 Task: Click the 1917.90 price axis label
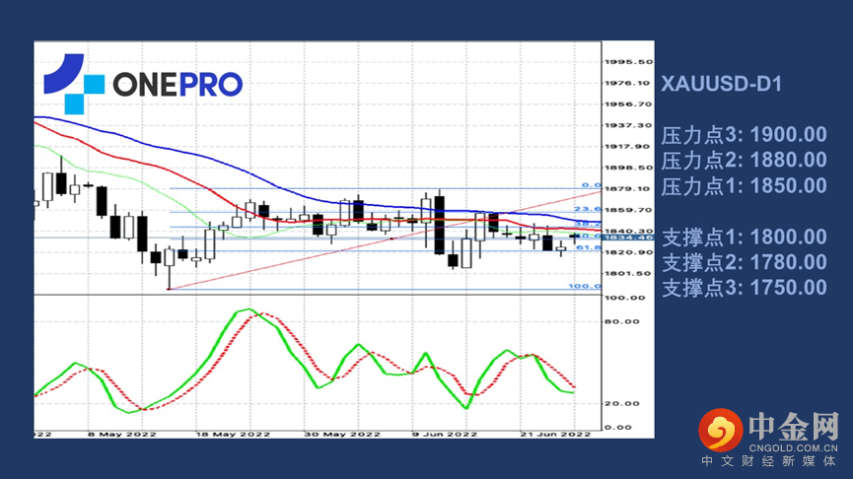(x=628, y=147)
